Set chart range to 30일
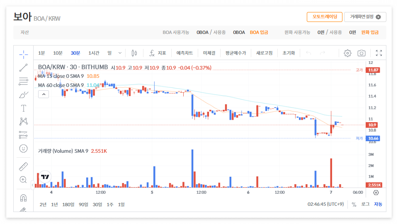The image size is (398, 224). [97, 205]
